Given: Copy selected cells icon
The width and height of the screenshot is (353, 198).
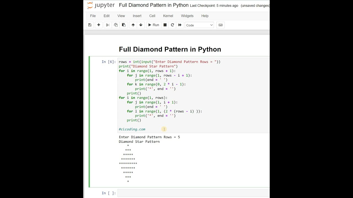Looking at the screenshot, I should (116, 25).
